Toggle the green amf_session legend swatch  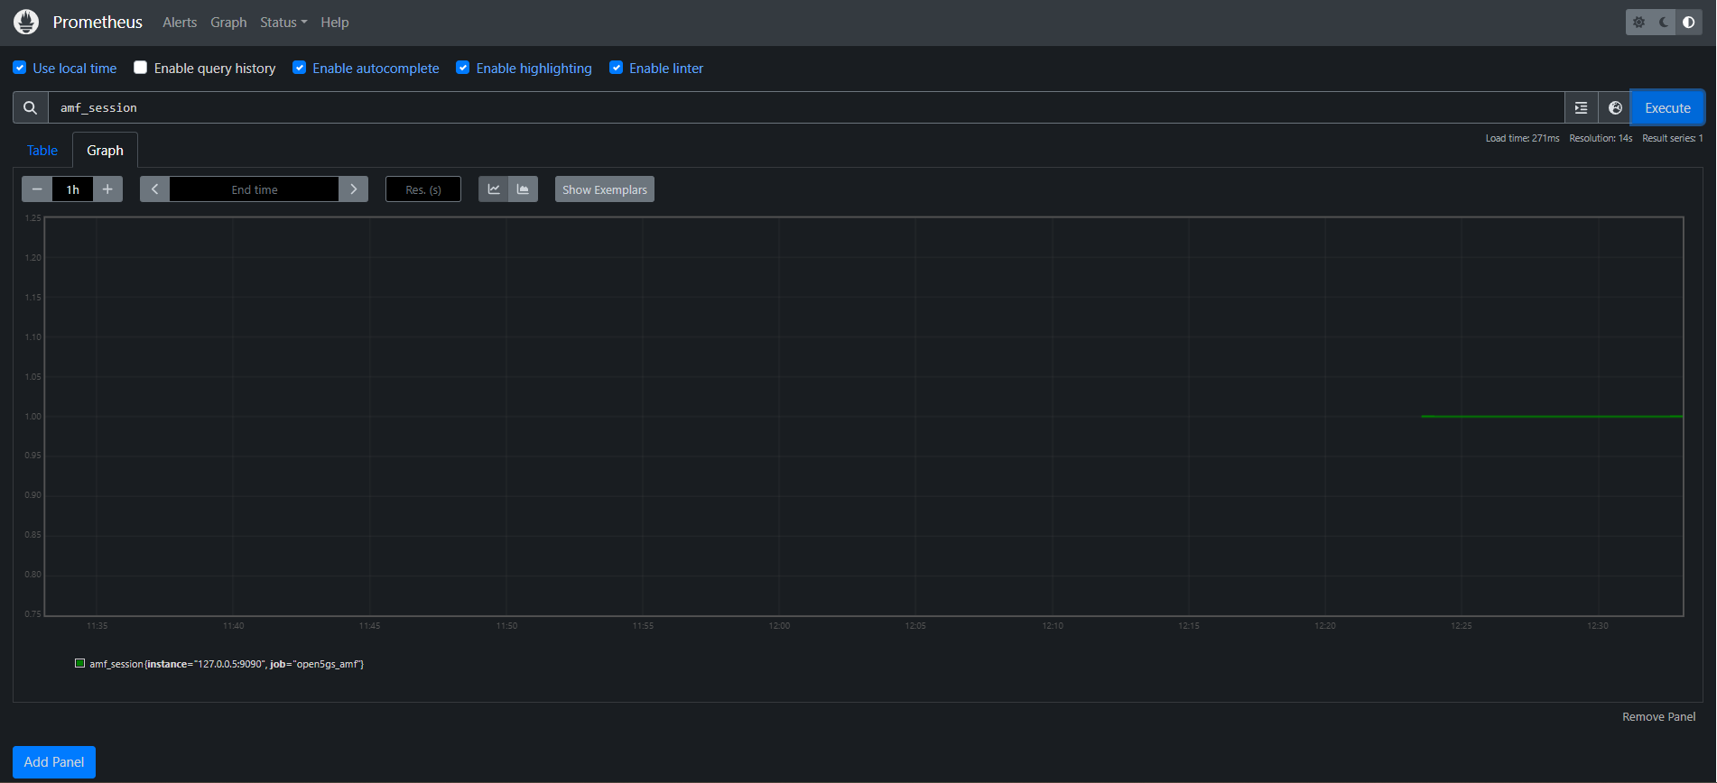tap(79, 663)
